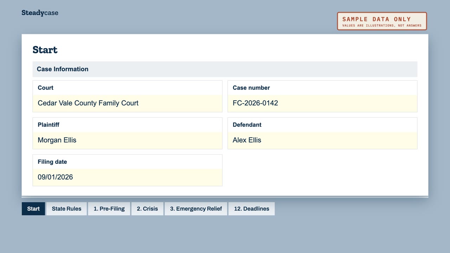This screenshot has width=450, height=253.
Task: Select the Case Information section header
Action: point(225,69)
